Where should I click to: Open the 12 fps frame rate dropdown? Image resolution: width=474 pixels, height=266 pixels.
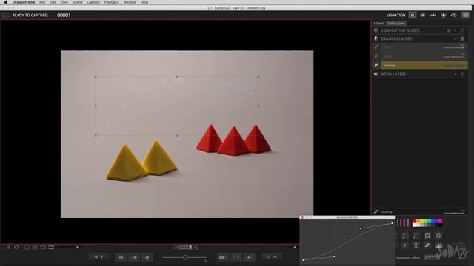(272, 257)
